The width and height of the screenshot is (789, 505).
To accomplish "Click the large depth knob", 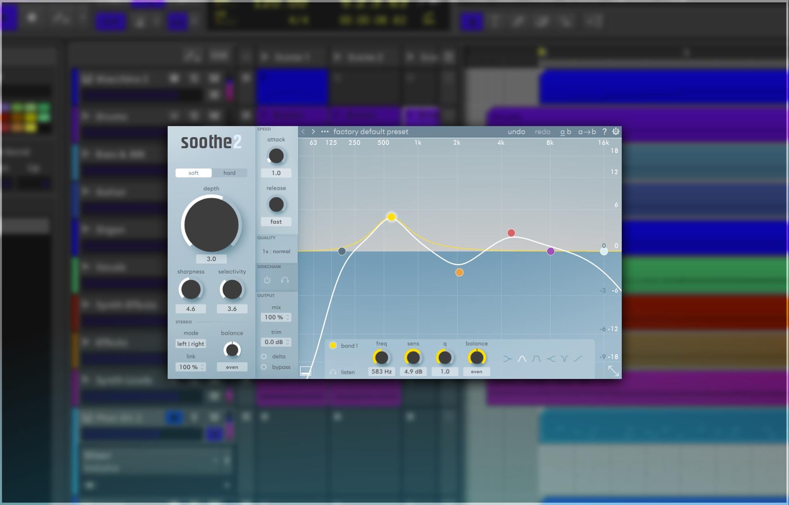I will 211,224.
